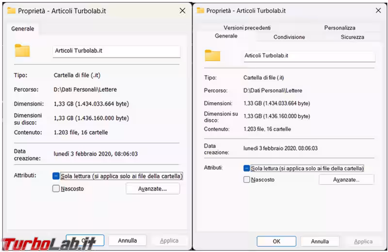388x252 pixels.
Task: Switch to the Sicurezza tab
Action: [352, 37]
